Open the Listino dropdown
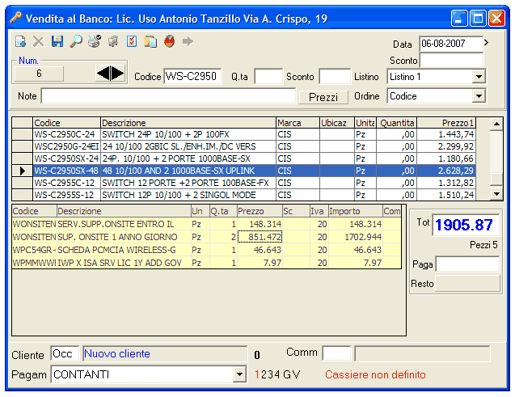Viewport: 515px width, 397px height. 479,77
